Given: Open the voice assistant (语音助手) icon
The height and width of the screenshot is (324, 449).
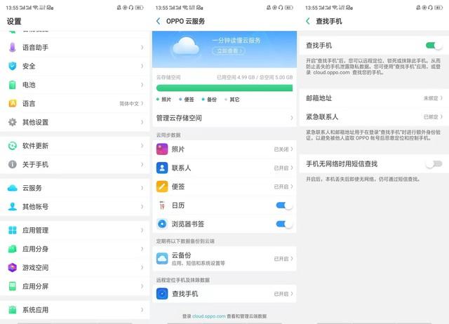Looking at the screenshot, I should point(13,47).
